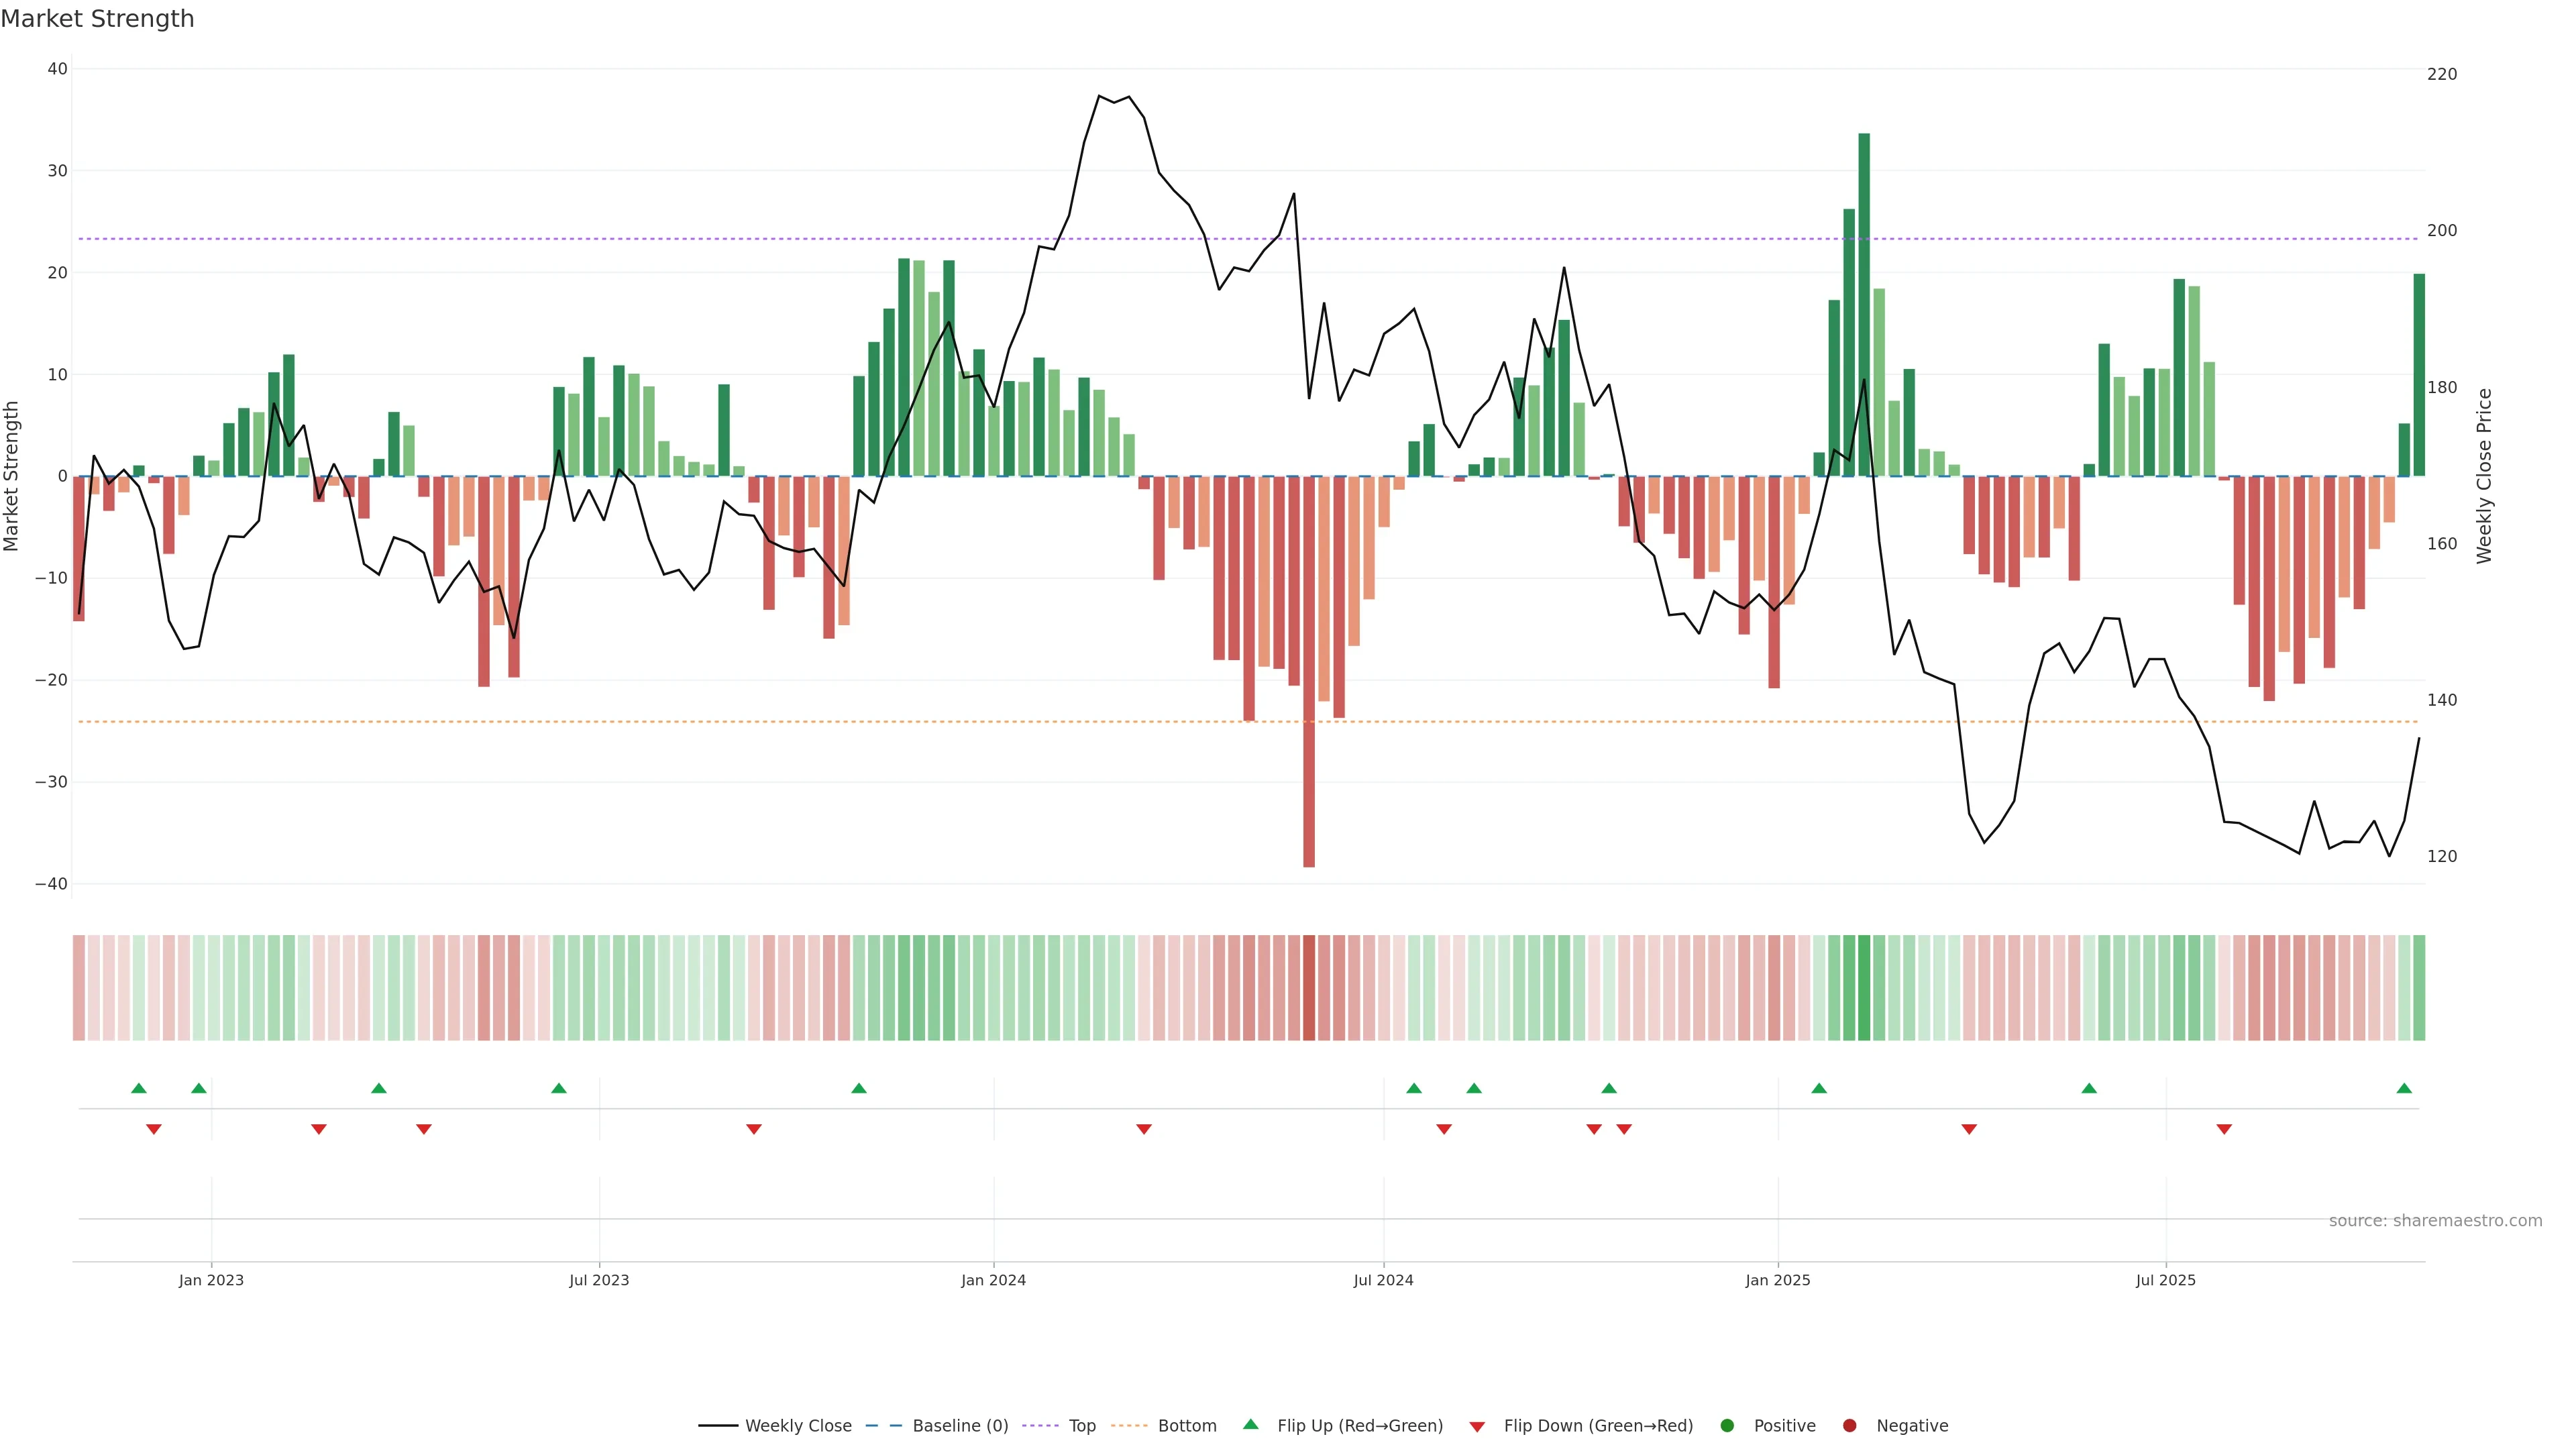This screenshot has width=2576, height=1449.
Task: Click the Negative red circle legend icon
Action: coord(1849,1426)
